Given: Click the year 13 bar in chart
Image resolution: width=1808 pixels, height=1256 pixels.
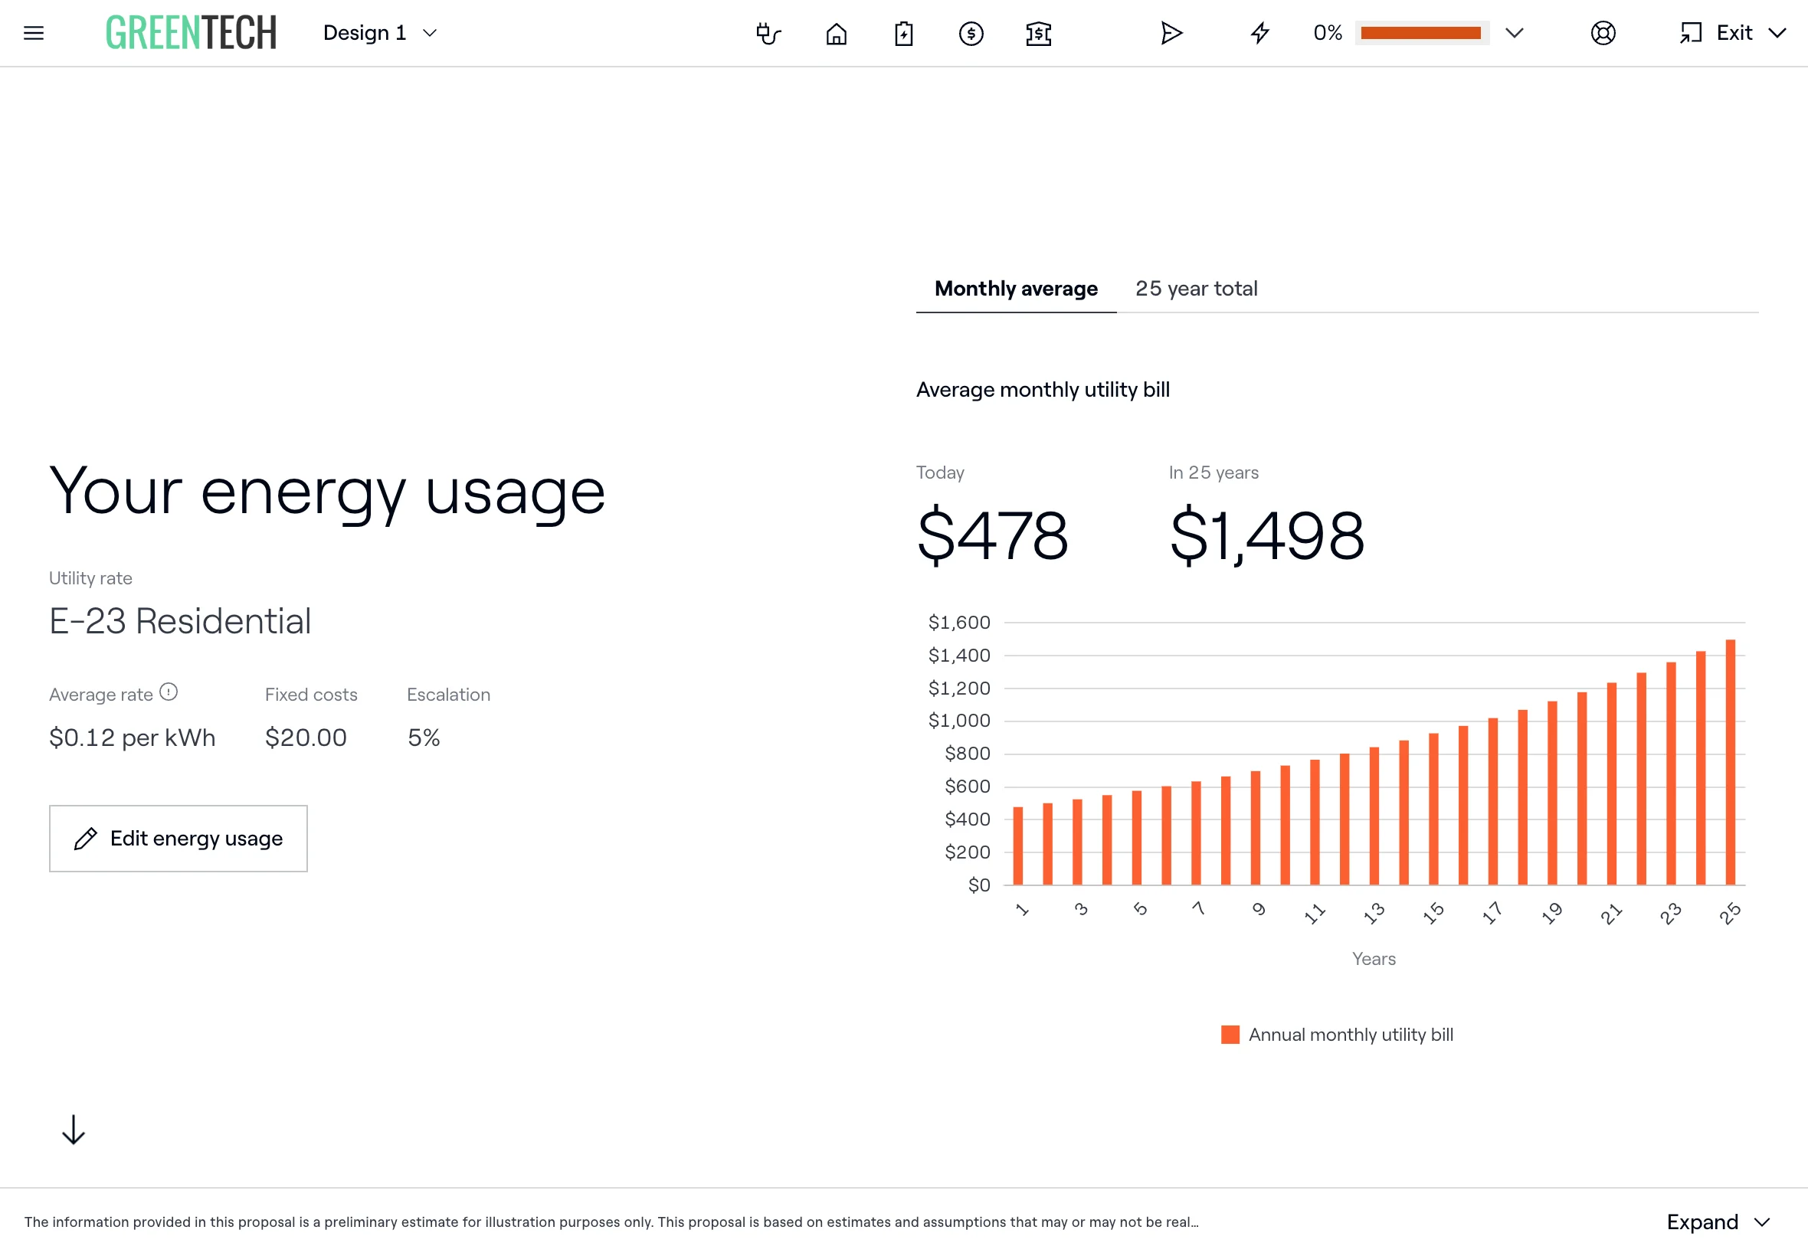Looking at the screenshot, I should pos(1374,816).
